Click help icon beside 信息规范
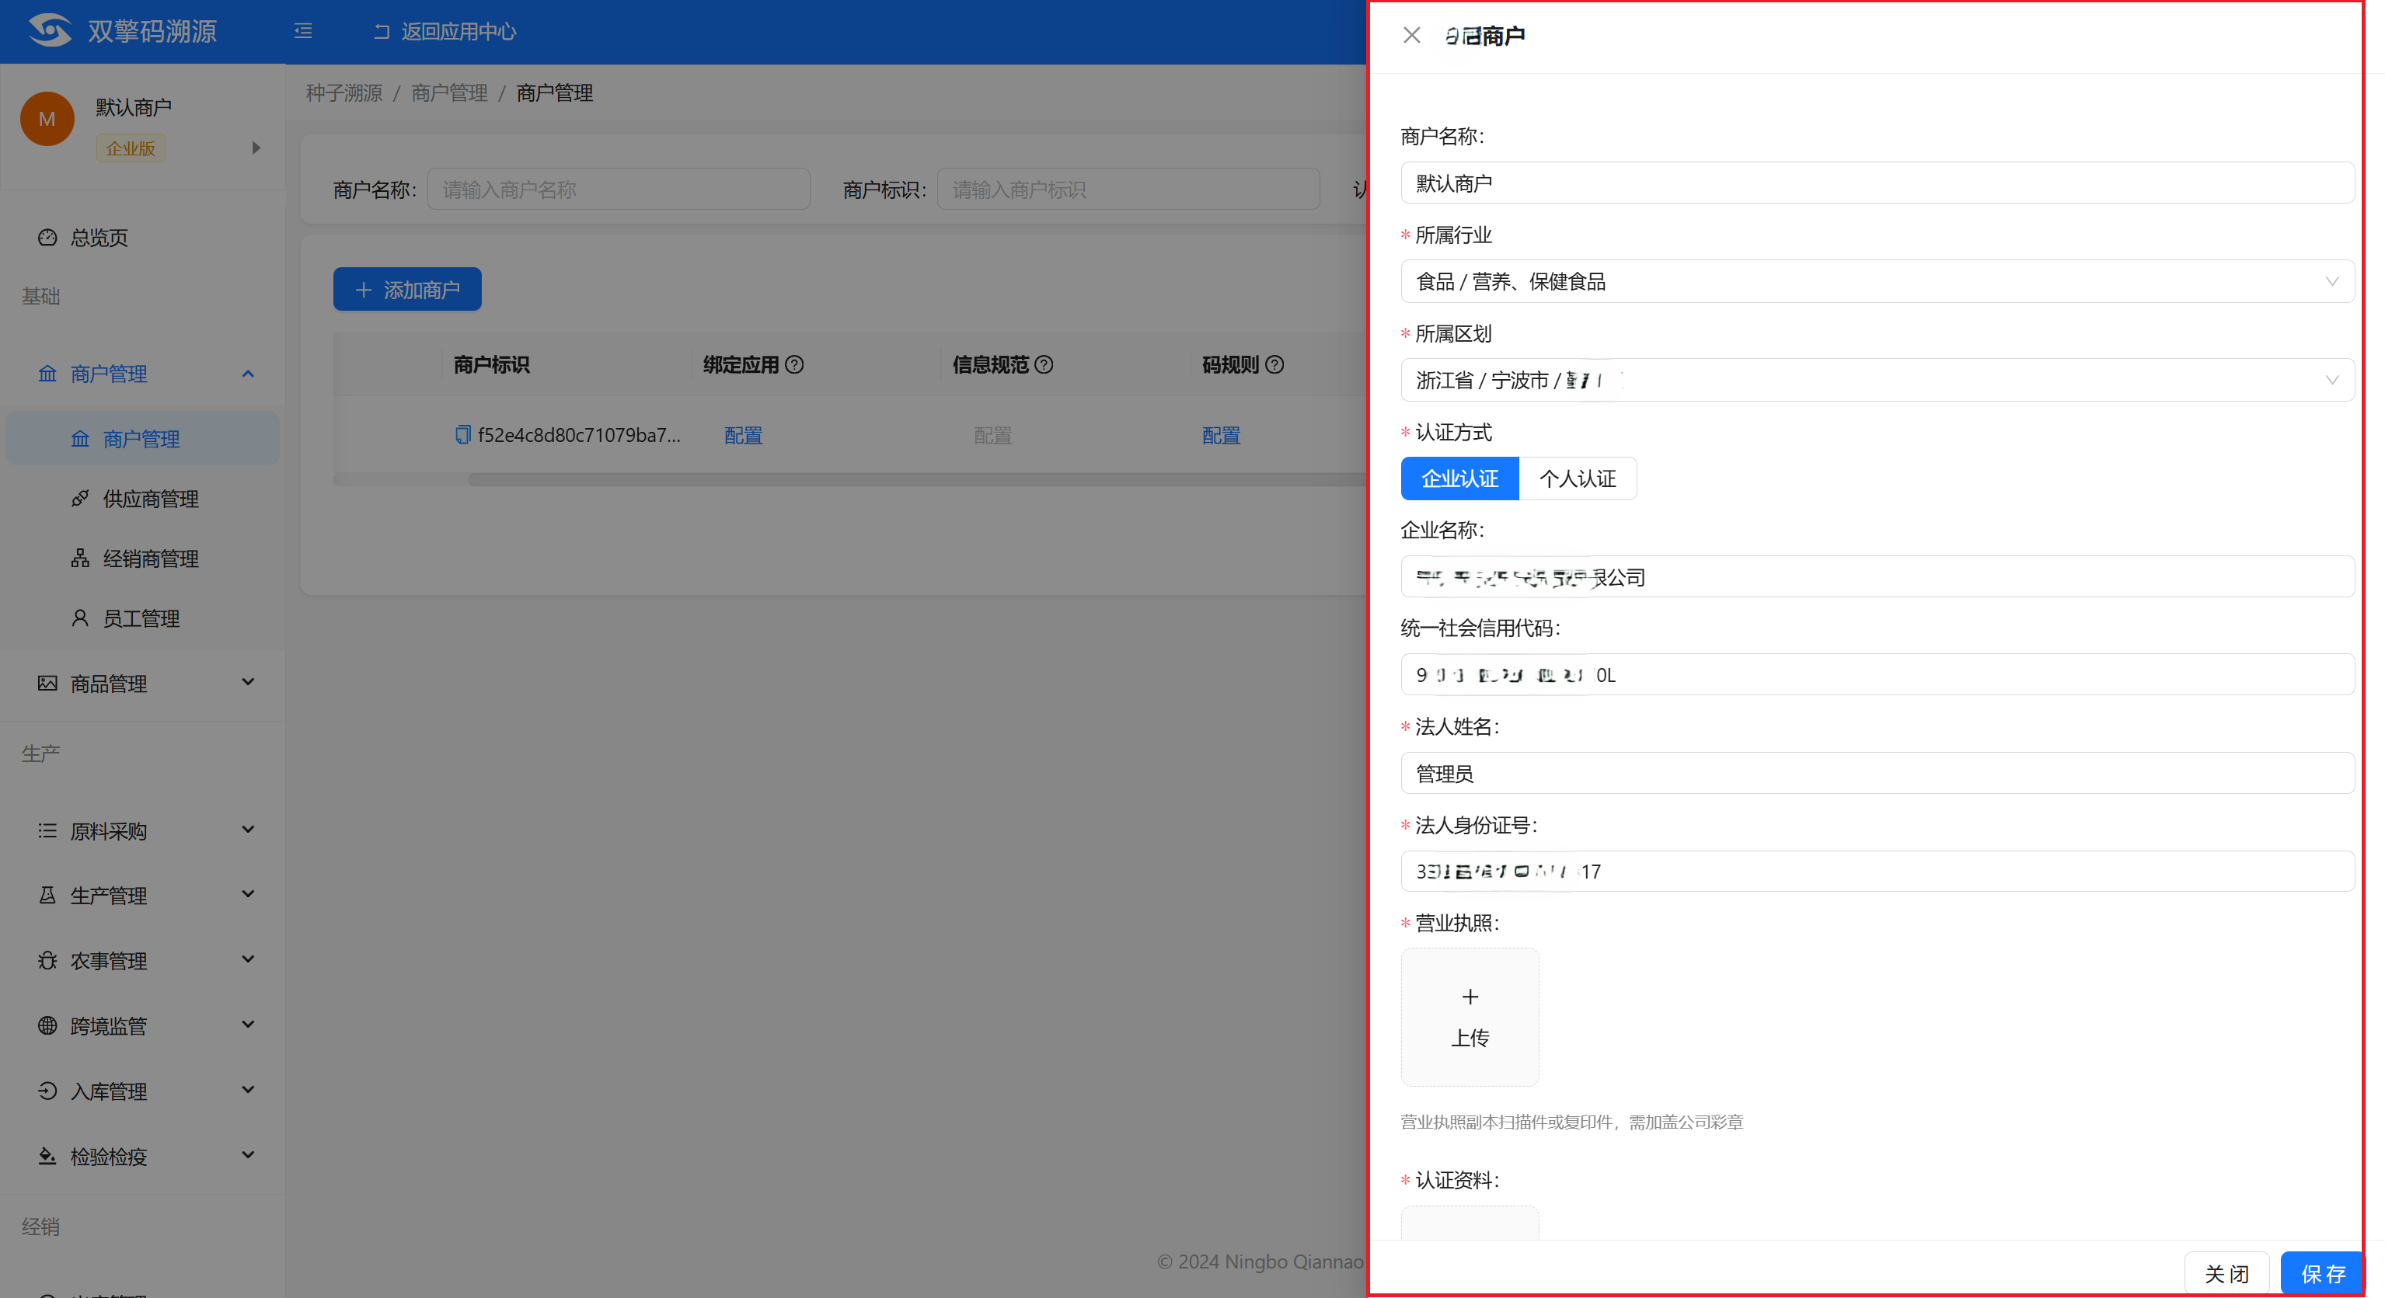The width and height of the screenshot is (2385, 1298). click(1044, 364)
